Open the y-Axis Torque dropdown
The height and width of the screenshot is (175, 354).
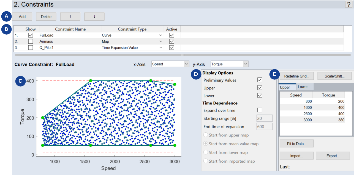229,64
